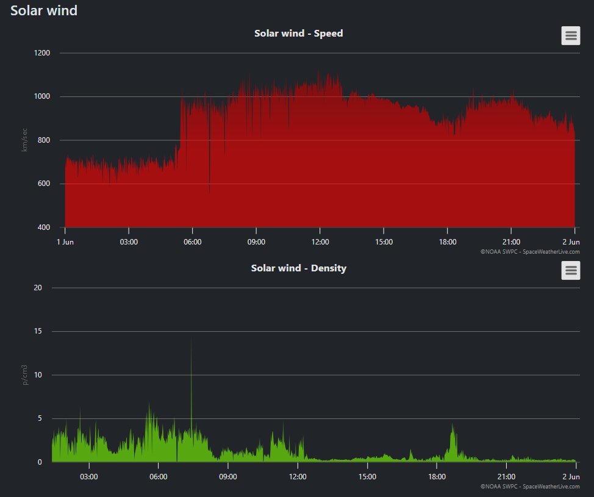Image resolution: width=594 pixels, height=497 pixels.
Task: Click the 'Solar wind - Speed' chart title
Action: pyautogui.click(x=298, y=34)
